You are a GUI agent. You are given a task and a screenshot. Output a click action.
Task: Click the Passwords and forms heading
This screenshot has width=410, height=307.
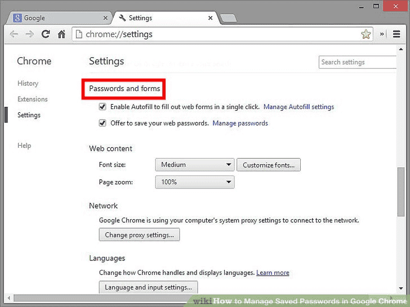coord(124,88)
